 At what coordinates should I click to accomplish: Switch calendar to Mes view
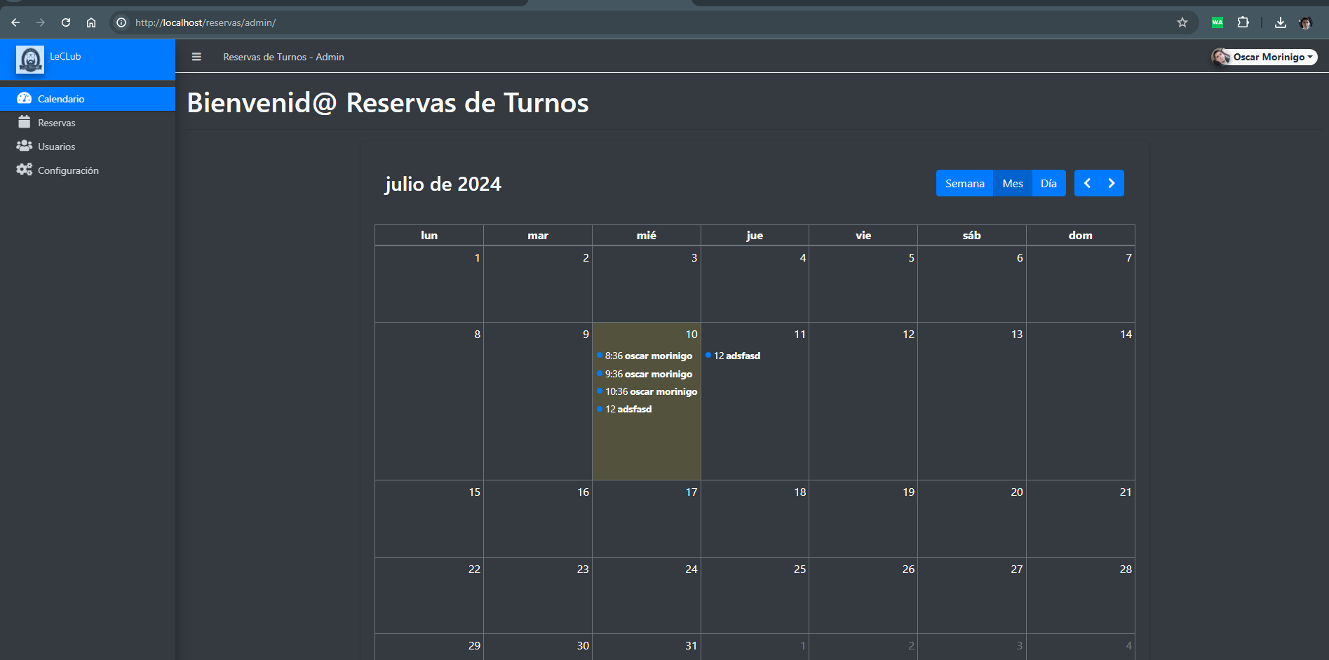pos(1012,183)
